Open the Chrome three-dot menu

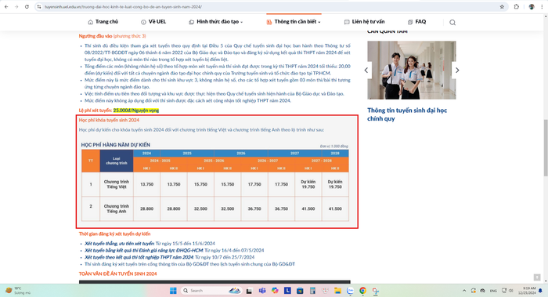click(542, 6)
